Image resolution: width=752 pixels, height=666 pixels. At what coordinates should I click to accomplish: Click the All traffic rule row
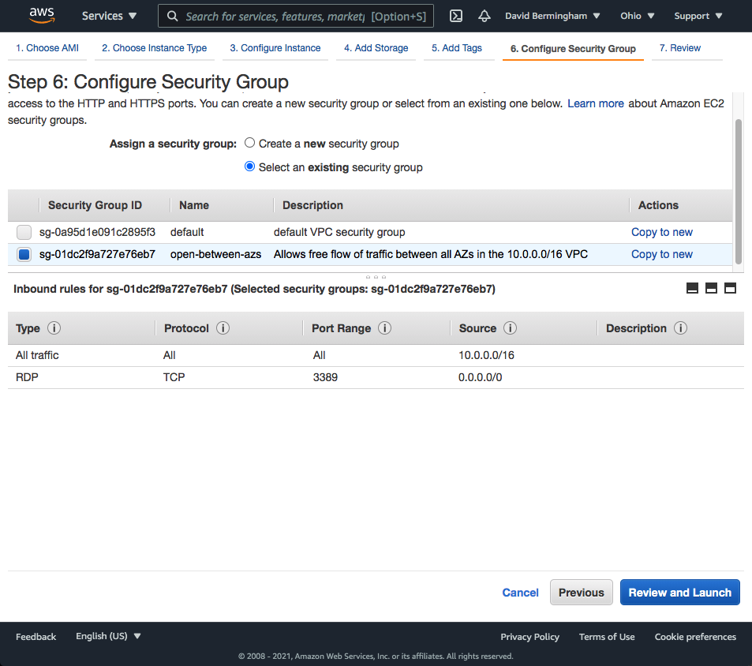pos(376,355)
